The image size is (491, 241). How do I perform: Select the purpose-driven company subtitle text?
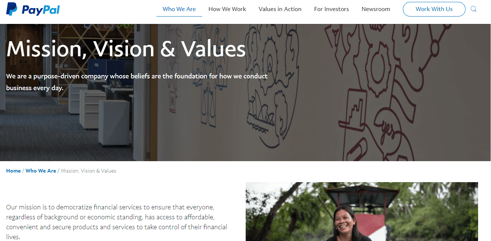pos(136,82)
